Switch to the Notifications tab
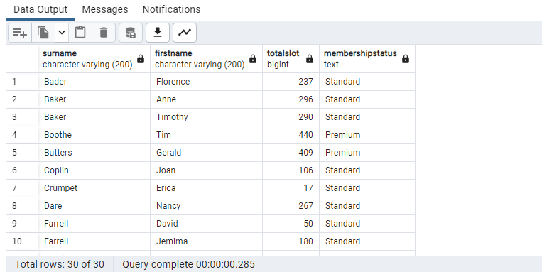542x272 pixels. coord(171,9)
